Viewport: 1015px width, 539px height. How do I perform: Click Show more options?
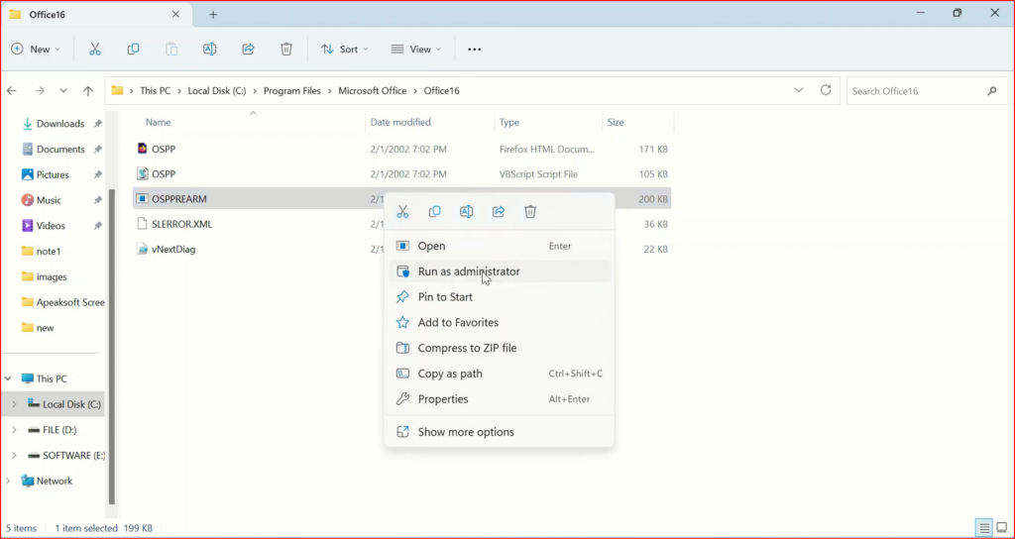click(499, 432)
